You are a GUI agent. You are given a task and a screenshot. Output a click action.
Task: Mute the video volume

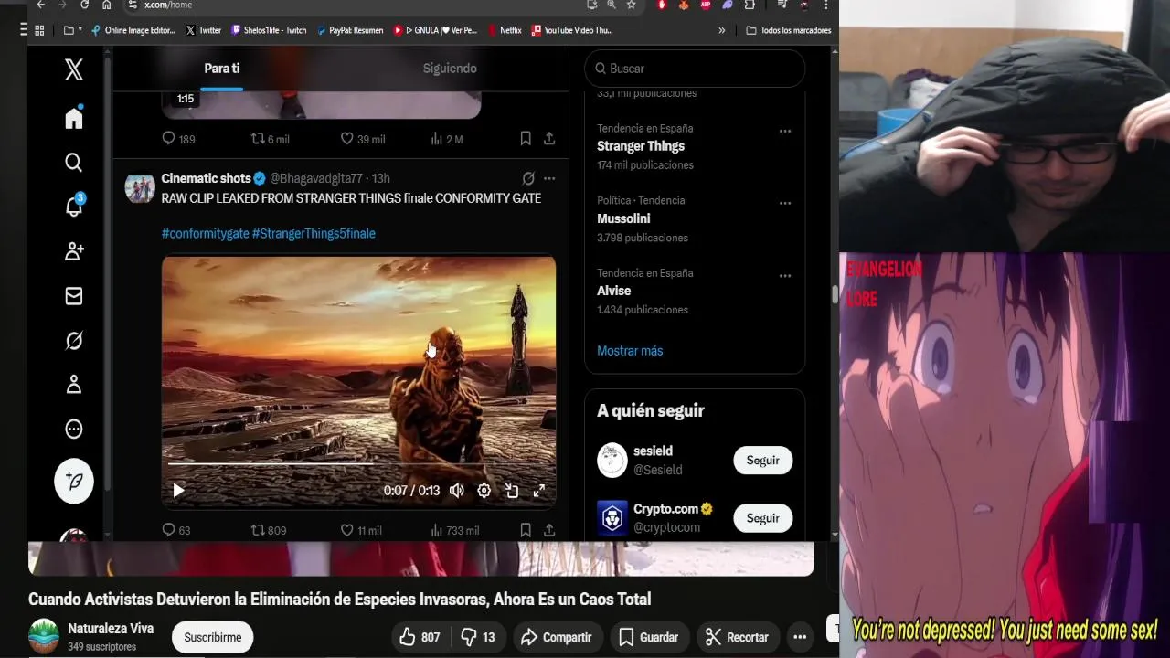(457, 491)
